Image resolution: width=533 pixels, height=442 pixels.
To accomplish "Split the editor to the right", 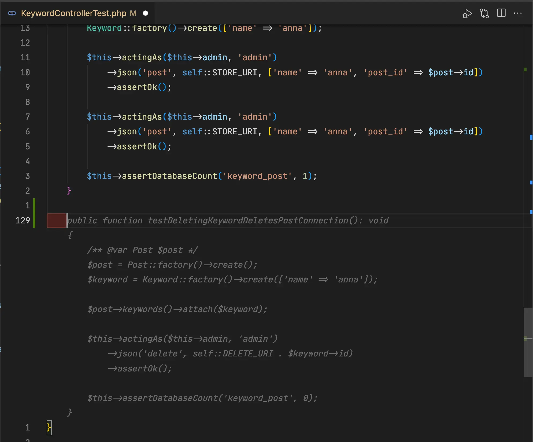I will click(x=501, y=13).
